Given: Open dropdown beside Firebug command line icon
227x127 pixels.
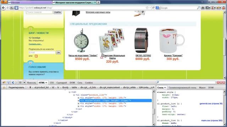Looking at the screenshot, I should pos(24,83).
